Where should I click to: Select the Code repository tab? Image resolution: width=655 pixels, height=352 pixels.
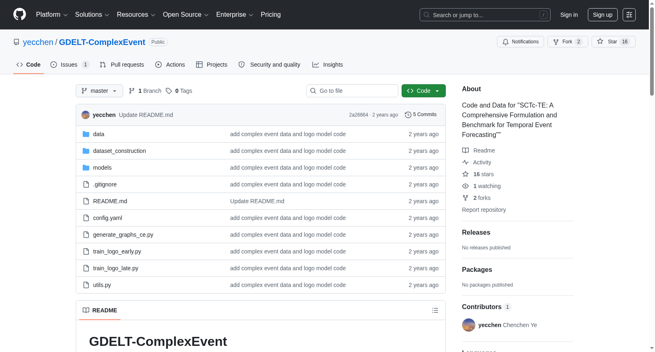tap(29, 65)
